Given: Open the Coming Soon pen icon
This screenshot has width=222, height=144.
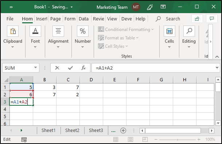Looking at the screenshot, I should (150, 7).
